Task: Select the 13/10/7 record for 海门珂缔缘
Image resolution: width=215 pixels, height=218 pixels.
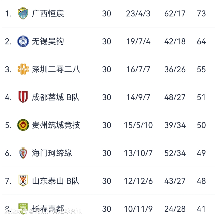Action: click(x=138, y=153)
